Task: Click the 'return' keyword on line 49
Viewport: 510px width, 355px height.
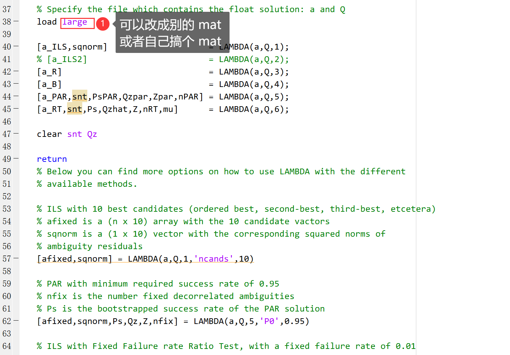Action: 52,159
